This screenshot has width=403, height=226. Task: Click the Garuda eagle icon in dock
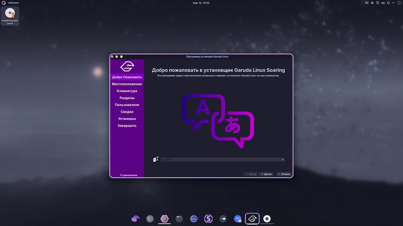point(135,219)
